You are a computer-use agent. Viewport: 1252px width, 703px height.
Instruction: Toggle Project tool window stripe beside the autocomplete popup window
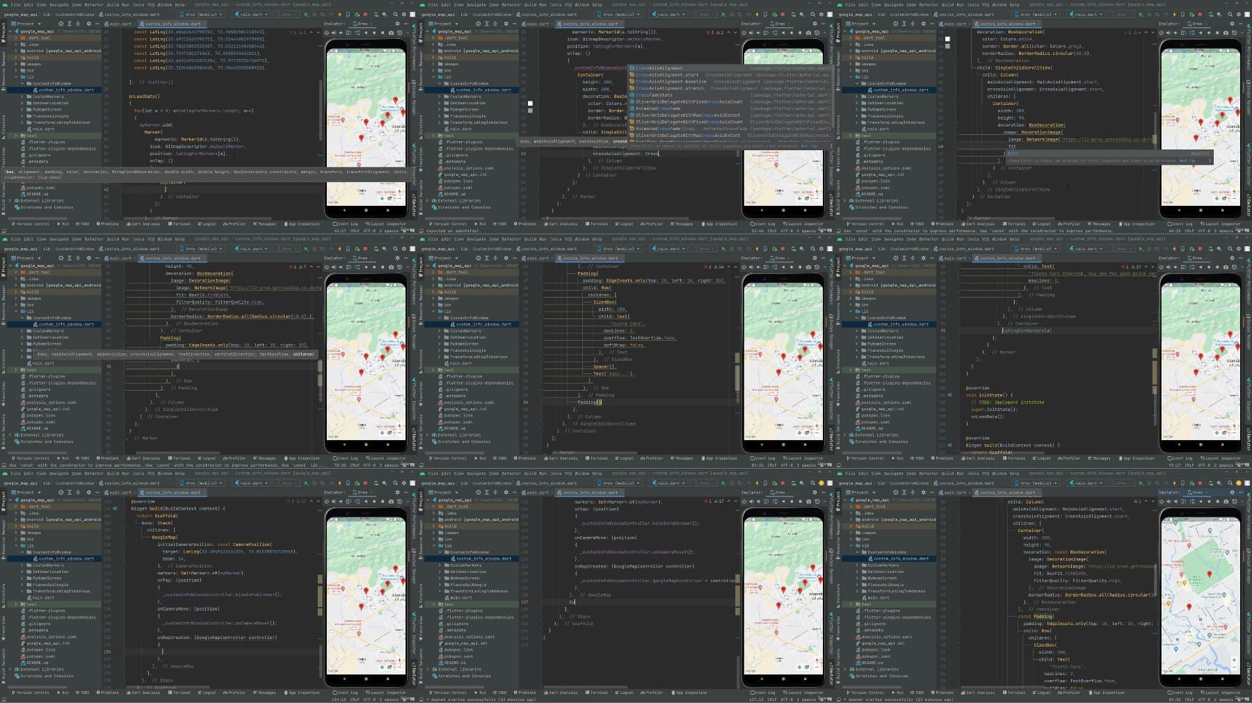(x=421, y=31)
